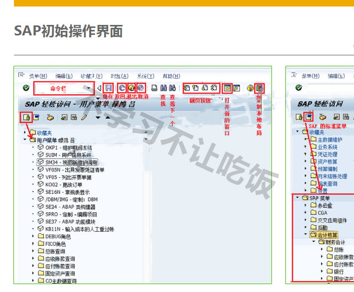Click the create shortcut icon
This screenshot has height=292, width=354.
tap(236, 88)
